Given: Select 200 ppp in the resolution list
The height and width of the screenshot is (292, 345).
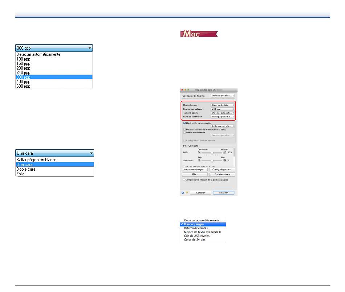Looking at the screenshot, I should click(x=54, y=68).
